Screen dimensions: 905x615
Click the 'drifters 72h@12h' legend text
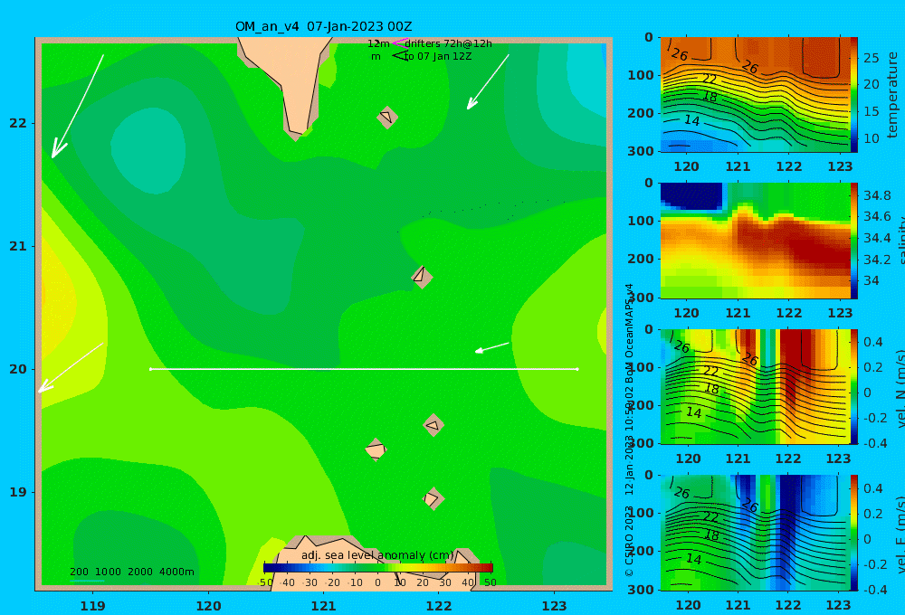(449, 43)
